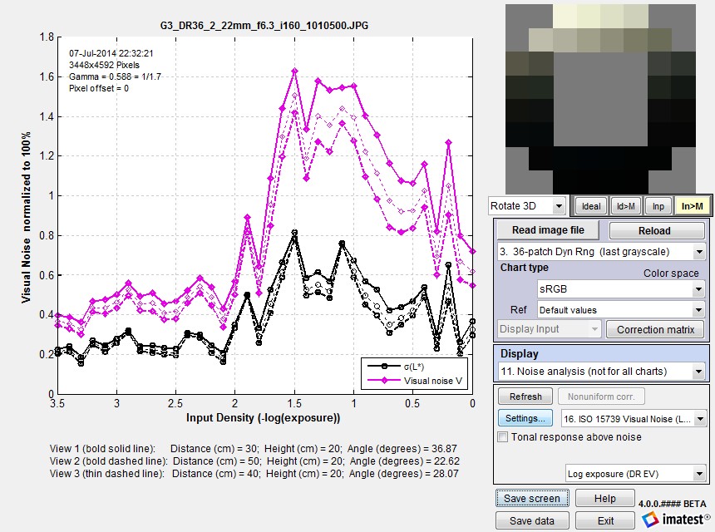Click the gray center patch in chart thumbnail

[x=600, y=99]
